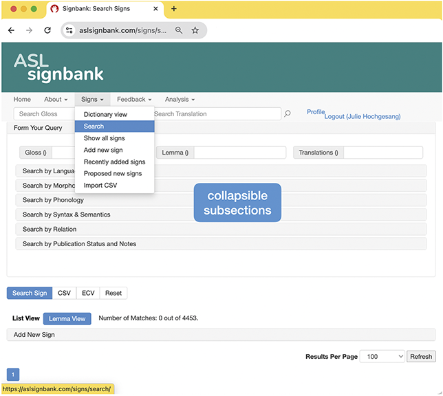Open Results Per Page dropdown showing 100
Screen dimensions: 443x396
coord(382,356)
